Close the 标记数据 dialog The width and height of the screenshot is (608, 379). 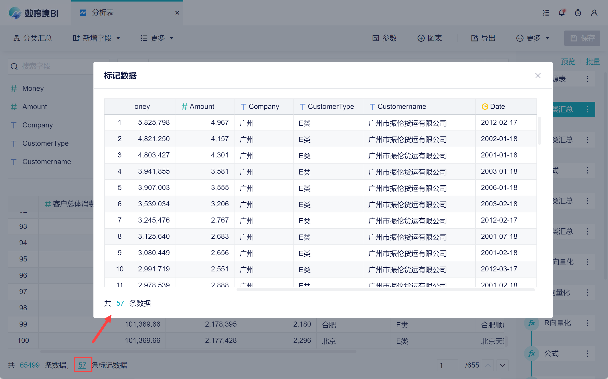point(538,76)
